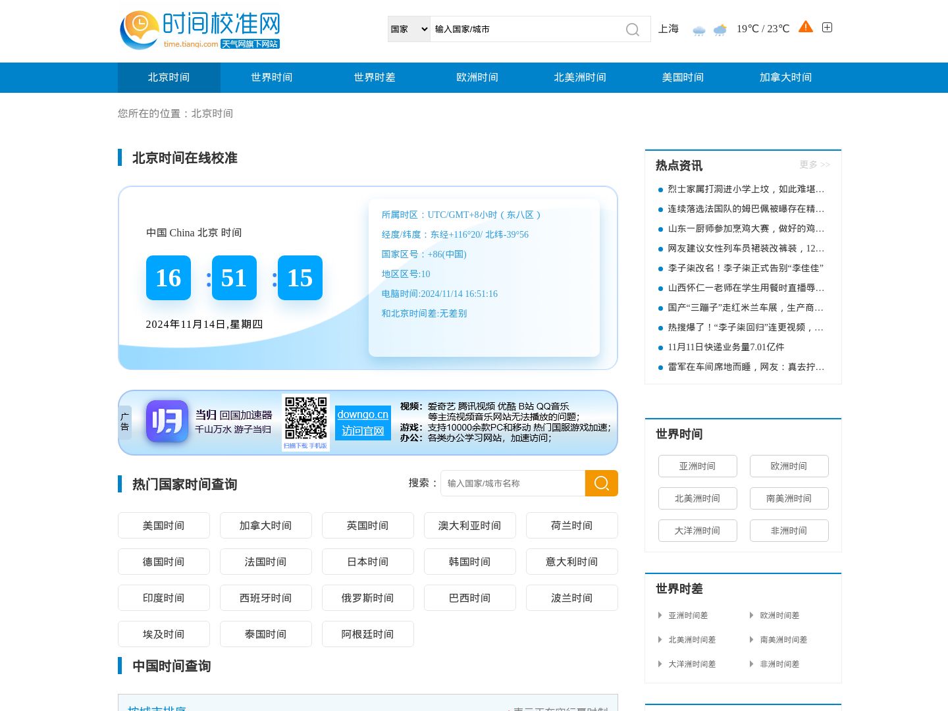Click the 泰国时间 button
948x711 pixels.
(266, 634)
